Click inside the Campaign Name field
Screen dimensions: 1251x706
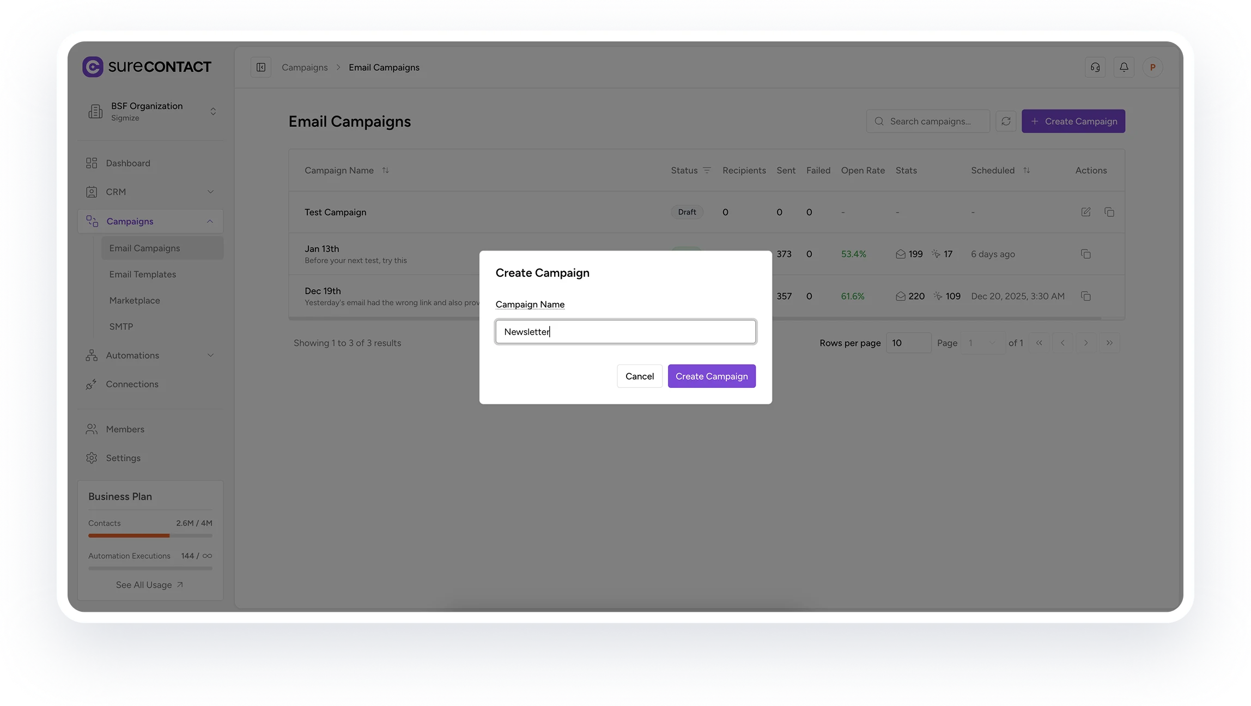click(625, 331)
